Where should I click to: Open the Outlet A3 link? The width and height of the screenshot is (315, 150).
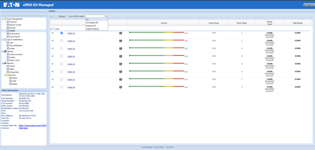point(71,49)
